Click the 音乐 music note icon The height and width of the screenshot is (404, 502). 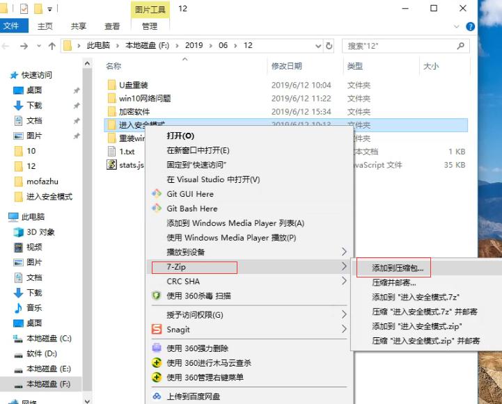click(x=19, y=308)
